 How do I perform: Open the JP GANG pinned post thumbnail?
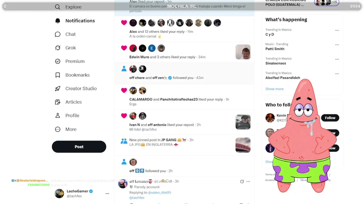(243, 145)
